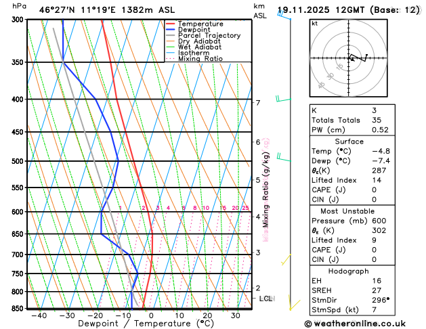The width and height of the screenshot is (426, 329).
Task: Click the '7' km altitude label
Action: point(258,103)
